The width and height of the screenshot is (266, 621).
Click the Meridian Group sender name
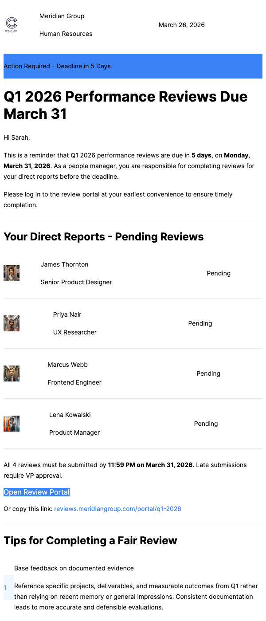[62, 16]
